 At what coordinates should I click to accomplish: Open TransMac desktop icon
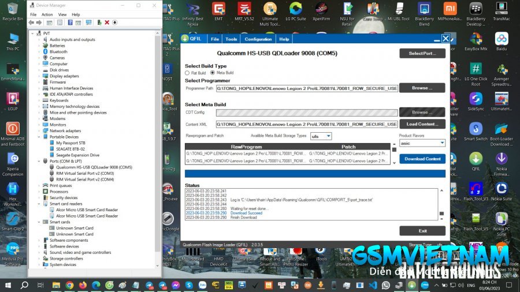point(502,12)
